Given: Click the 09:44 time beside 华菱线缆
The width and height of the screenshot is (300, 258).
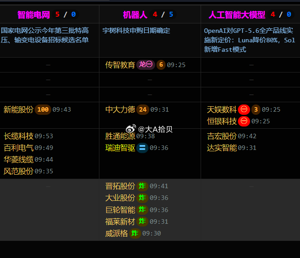Looking at the screenshot, I should click(44, 159).
